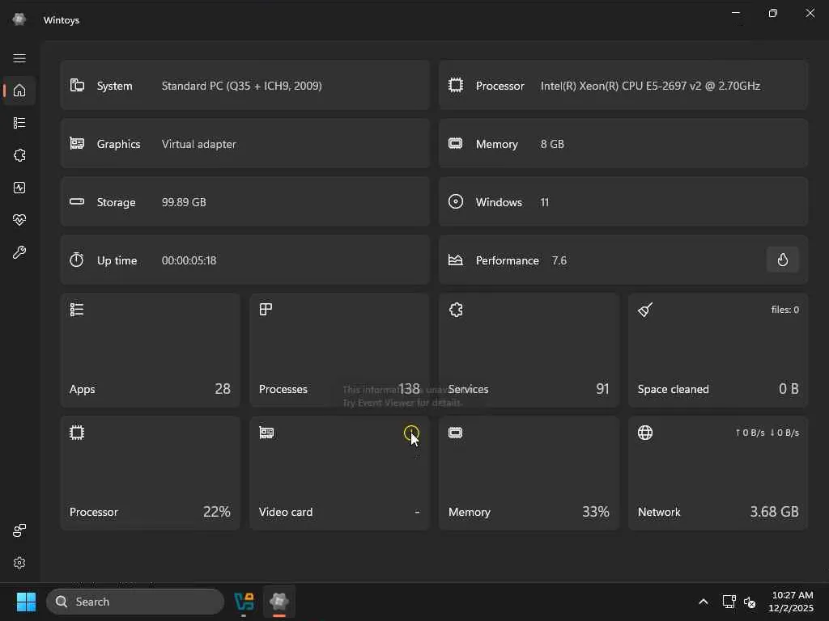Click the 'files: 0' label
The height and width of the screenshot is (621, 829).
coord(785,310)
